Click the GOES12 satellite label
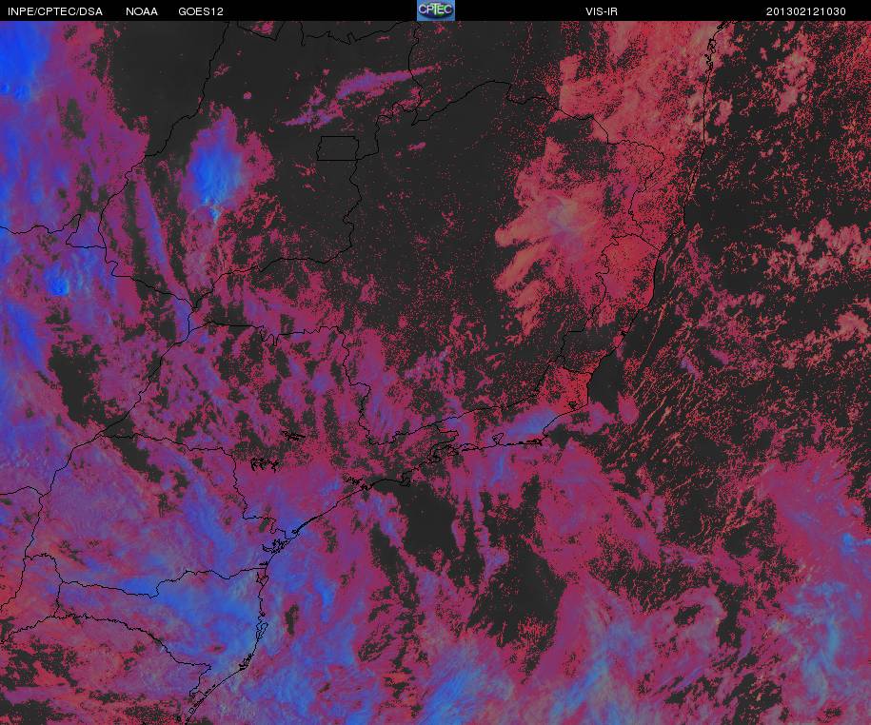This screenshot has height=725, width=871. click(x=201, y=11)
